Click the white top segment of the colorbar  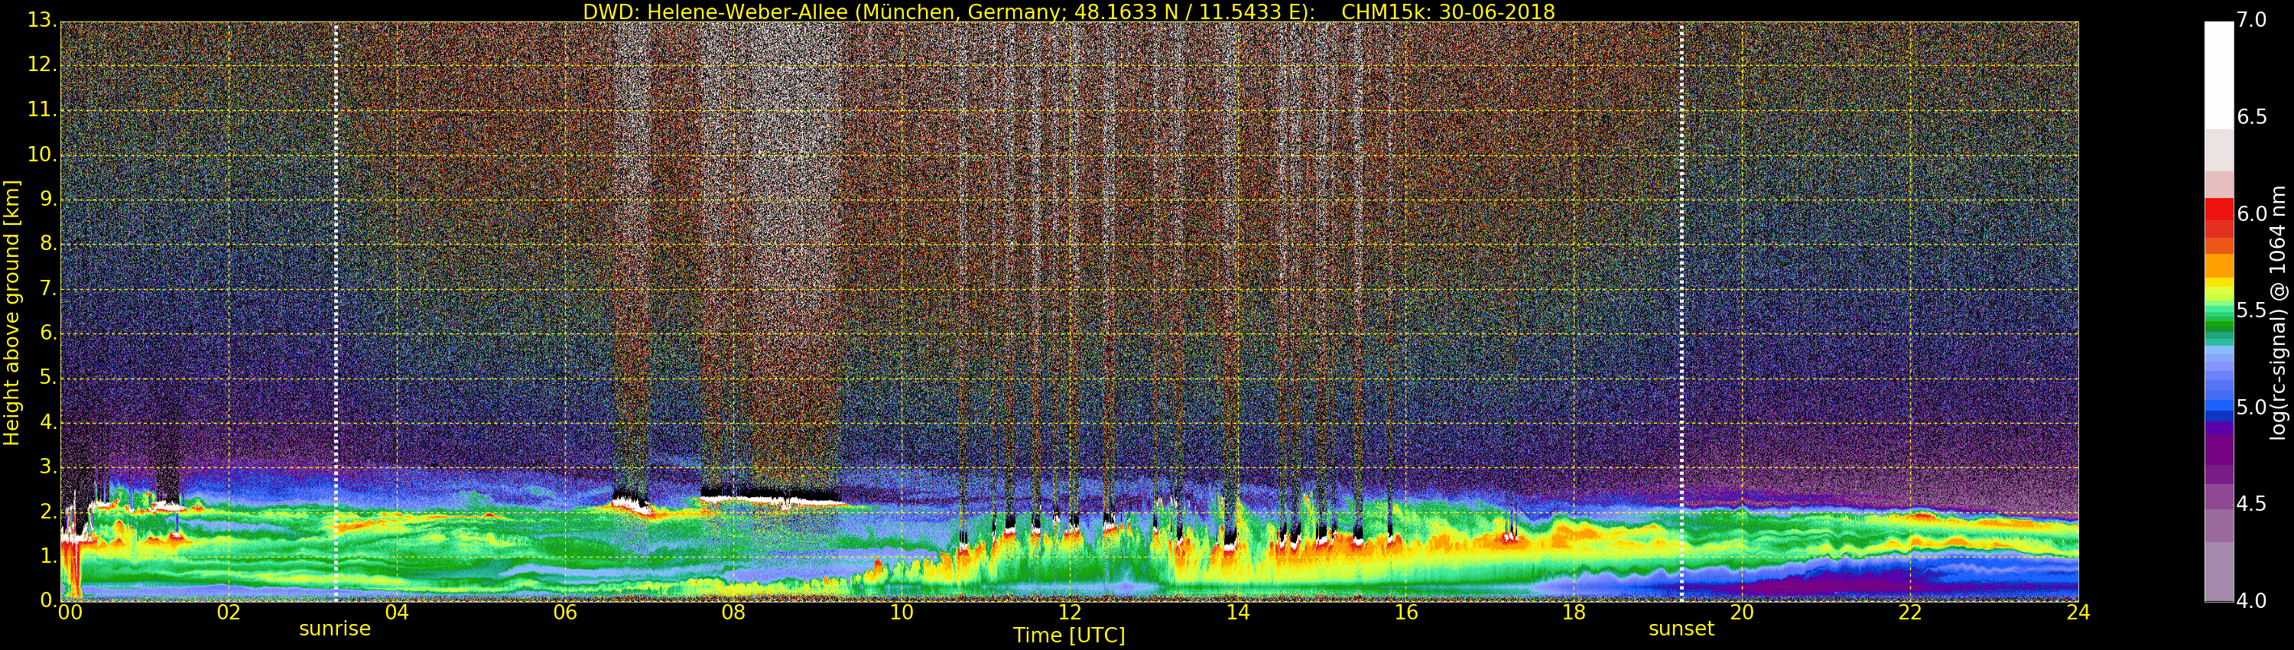click(x=2218, y=76)
